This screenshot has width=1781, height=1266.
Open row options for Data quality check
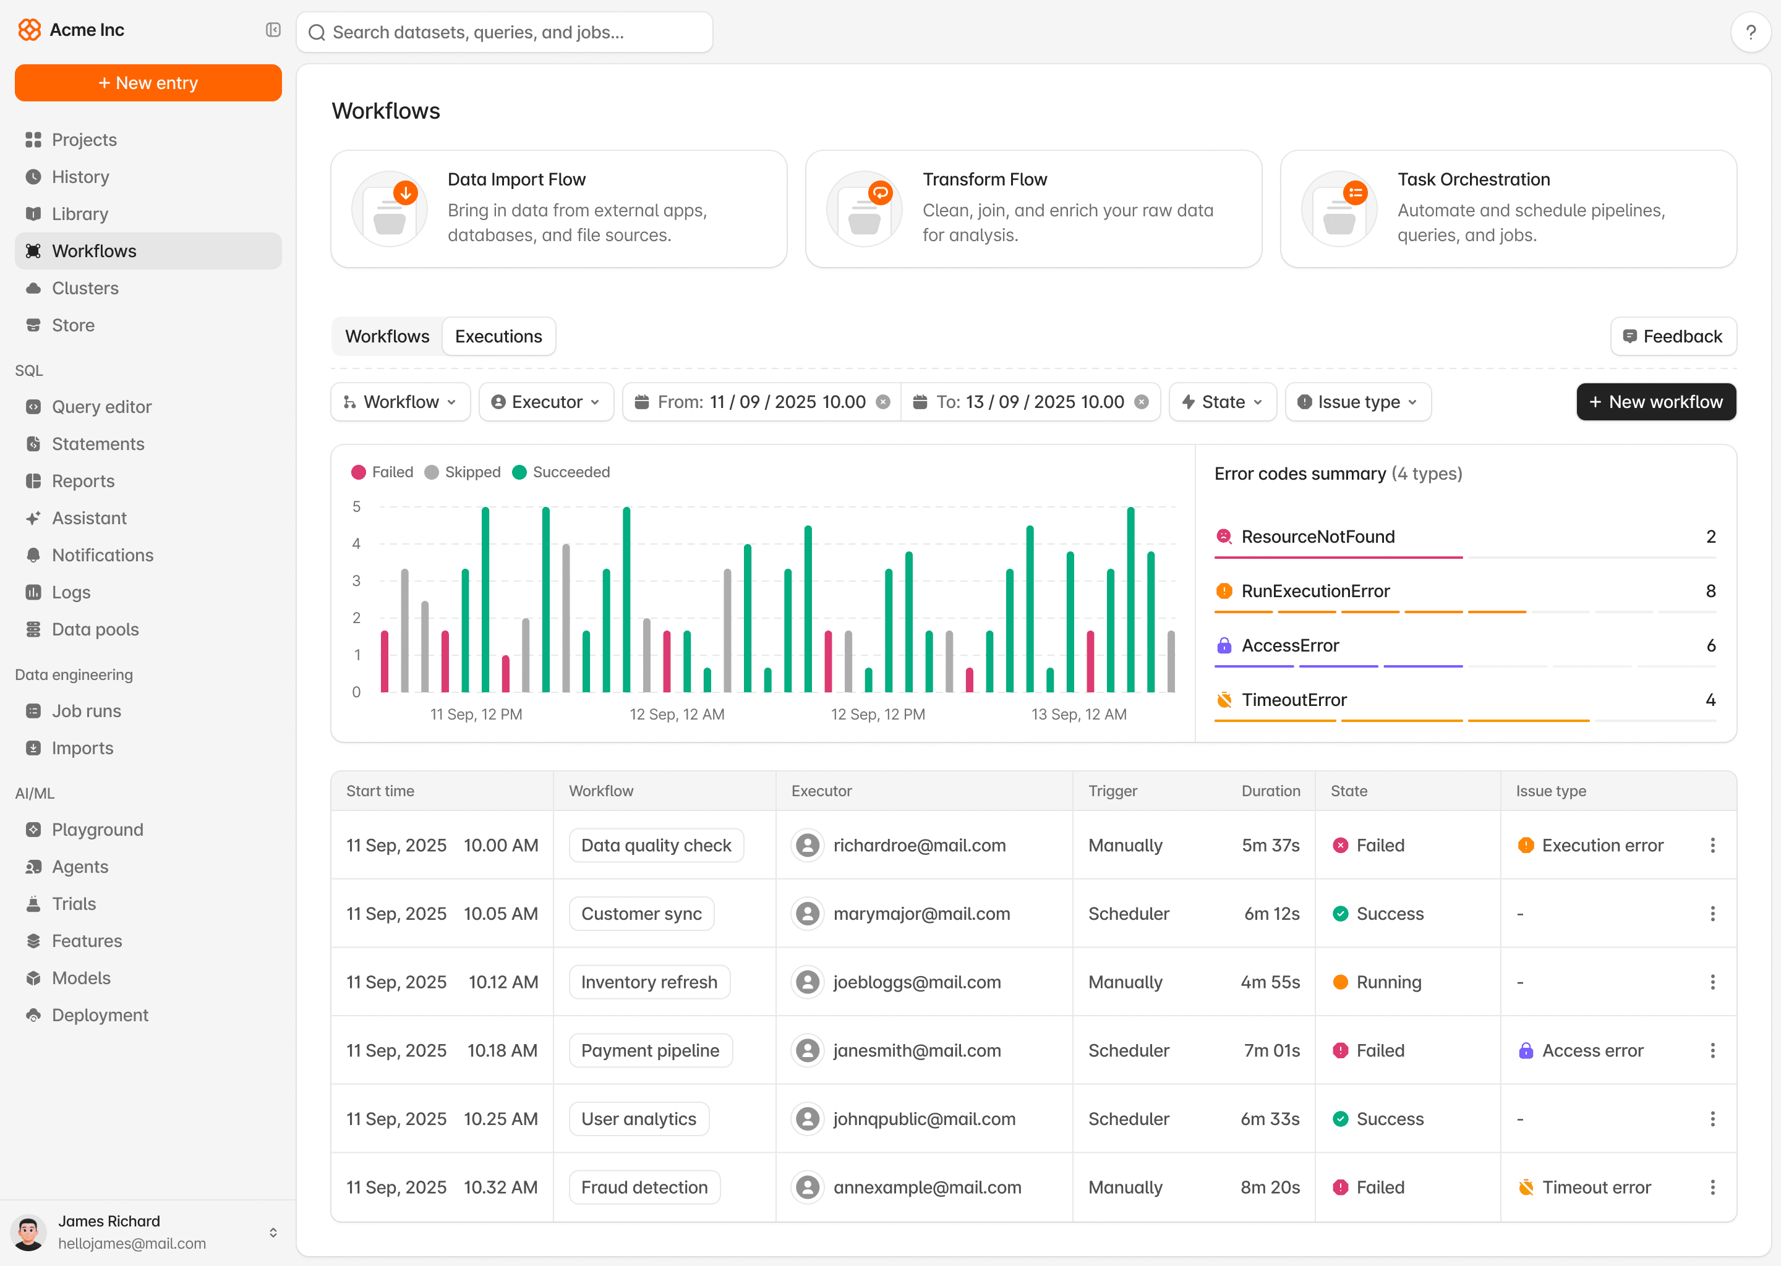click(x=1712, y=845)
